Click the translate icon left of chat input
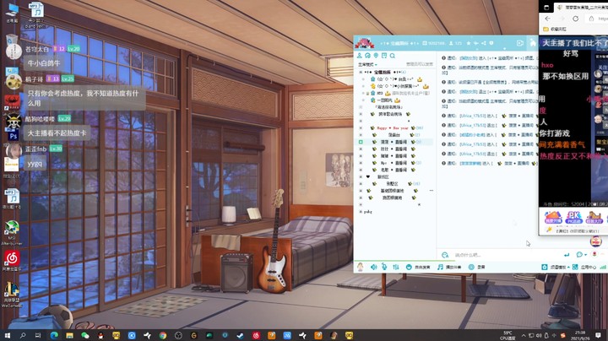608x341 pixels. pyautogui.click(x=445, y=255)
